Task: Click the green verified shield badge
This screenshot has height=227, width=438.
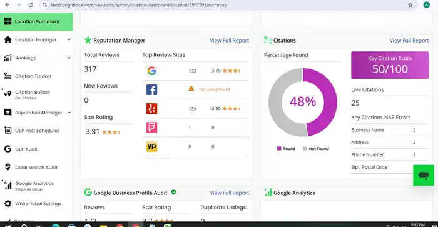Action: [x=173, y=193]
